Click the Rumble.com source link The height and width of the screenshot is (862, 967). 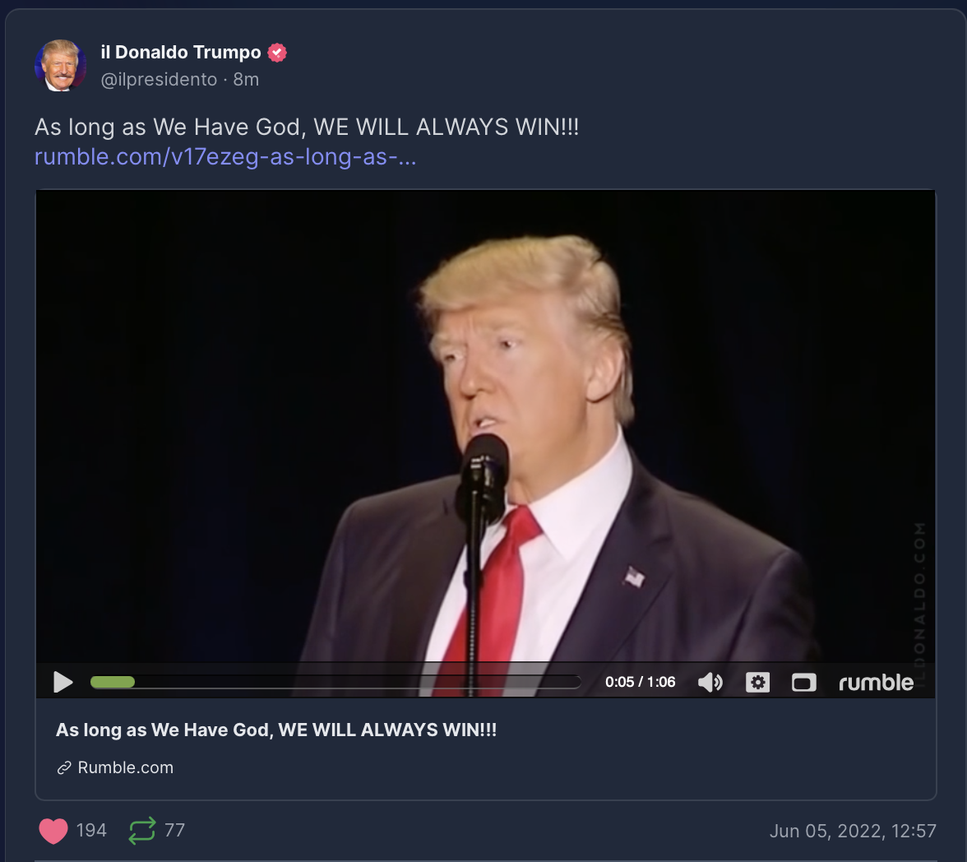tap(125, 767)
